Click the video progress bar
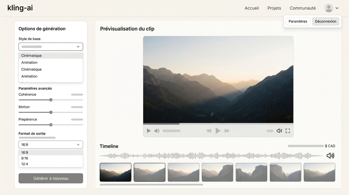The height and width of the screenshot is (195, 349). pos(218,124)
